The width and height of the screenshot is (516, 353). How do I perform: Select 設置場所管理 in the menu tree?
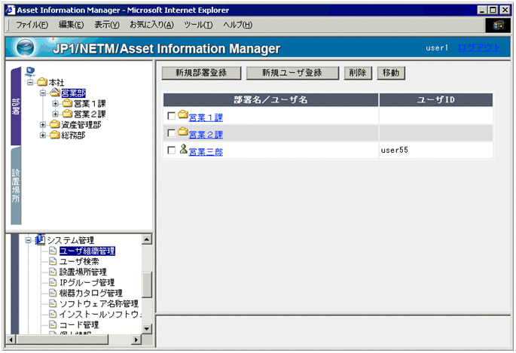click(83, 272)
